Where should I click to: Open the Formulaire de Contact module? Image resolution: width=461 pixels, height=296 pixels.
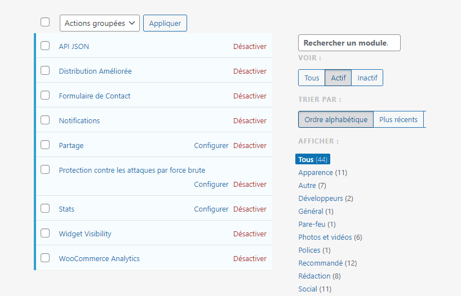(95, 96)
